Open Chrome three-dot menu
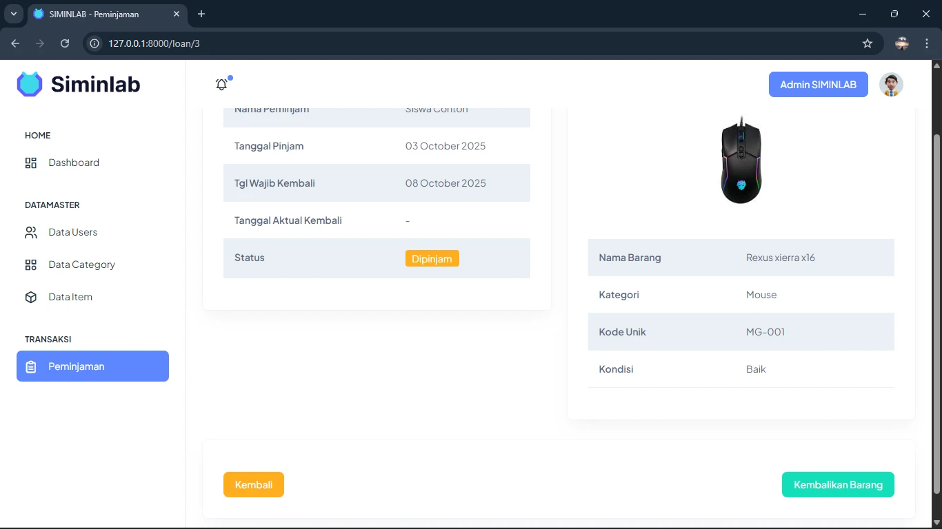 (x=927, y=43)
